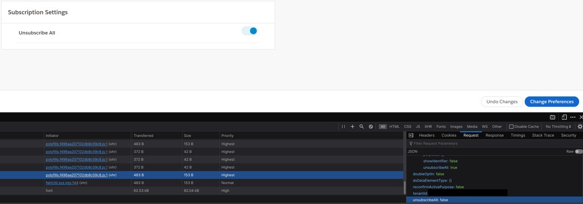
Task: Select the font request row
Action: [202, 191]
